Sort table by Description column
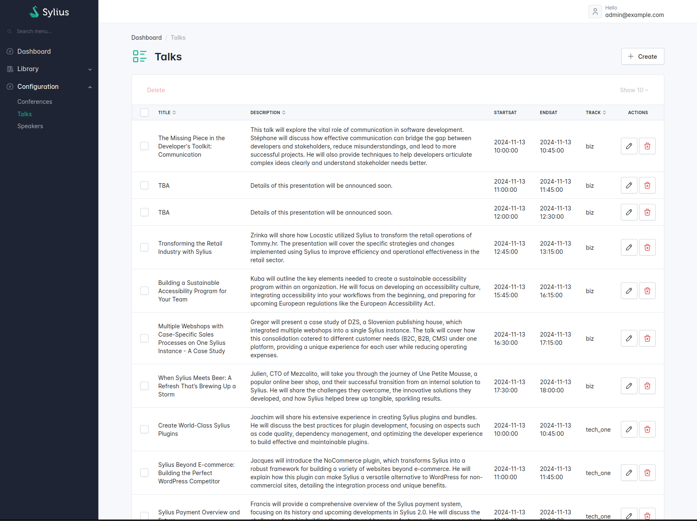697x521 pixels. 268,112
